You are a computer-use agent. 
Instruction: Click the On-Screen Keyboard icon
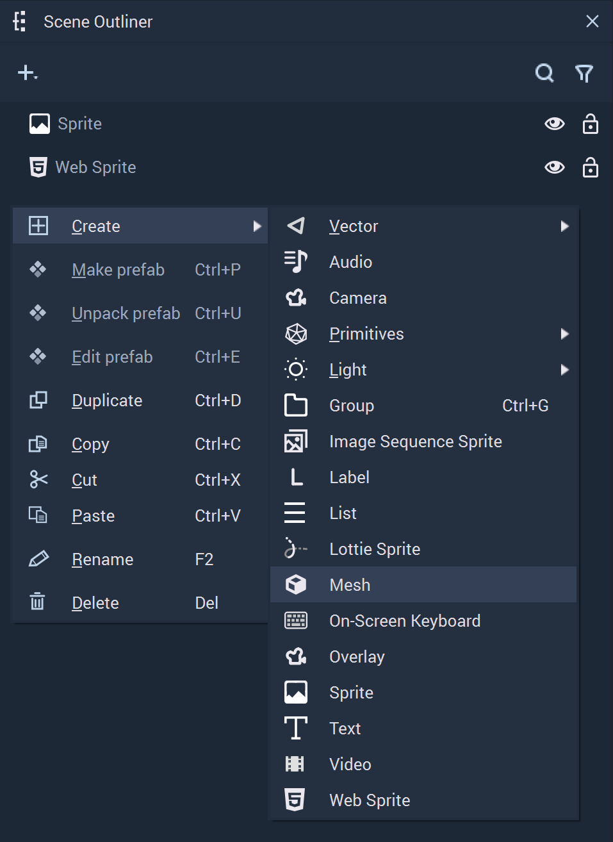[295, 621]
